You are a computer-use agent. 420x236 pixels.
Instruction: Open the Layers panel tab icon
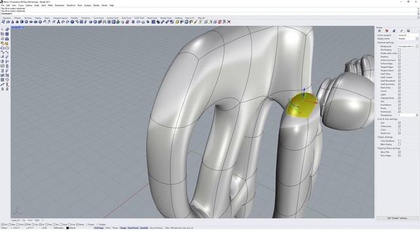coord(387,31)
